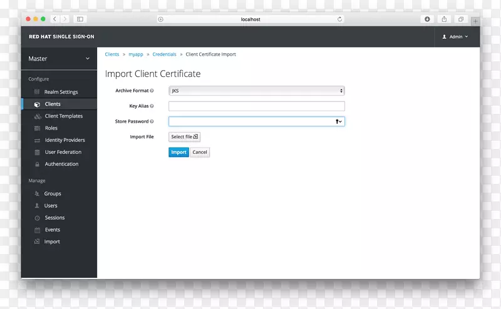Click the Events calendar icon

click(37, 230)
